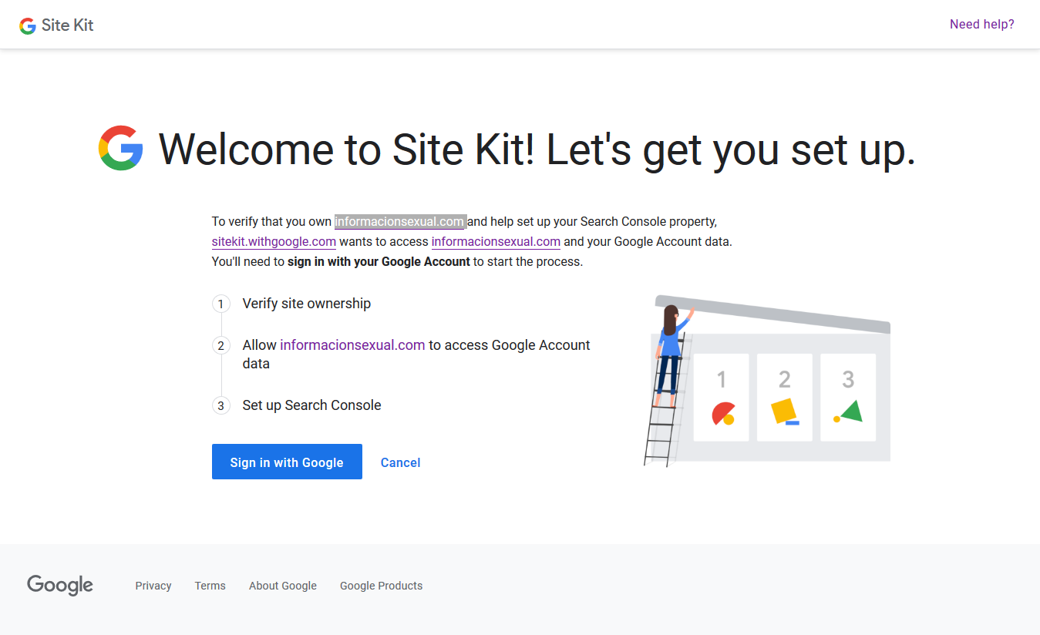Open the sitekit.withgoogle.com link
Image resolution: width=1040 pixels, height=635 pixels.
pyautogui.click(x=274, y=241)
